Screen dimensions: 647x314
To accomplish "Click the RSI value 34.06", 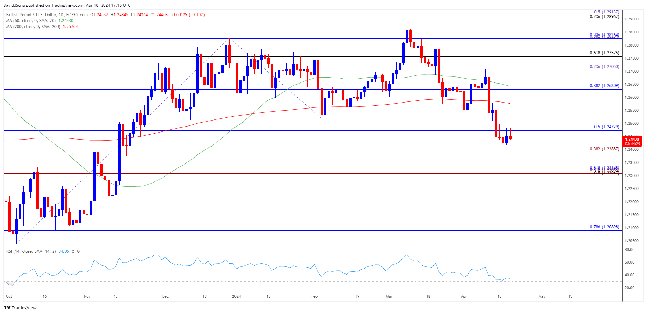I will (63, 251).
